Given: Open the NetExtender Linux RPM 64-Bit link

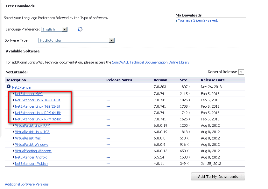Looking at the screenshot, I should click(38, 113).
